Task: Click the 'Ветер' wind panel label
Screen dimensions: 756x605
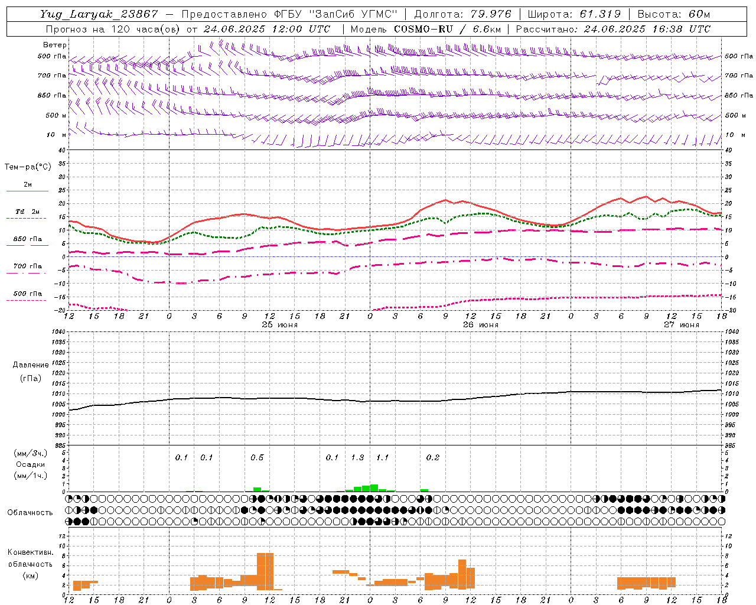Action: (x=55, y=45)
